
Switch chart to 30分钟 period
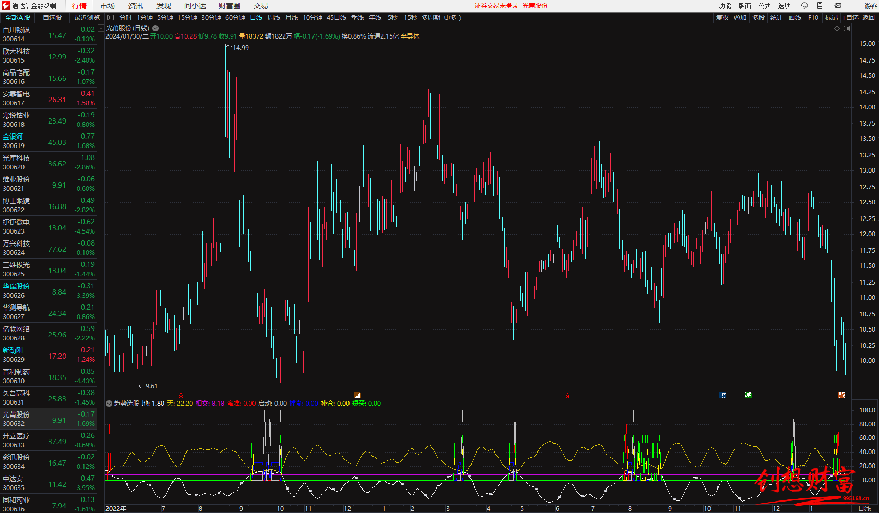(x=211, y=18)
